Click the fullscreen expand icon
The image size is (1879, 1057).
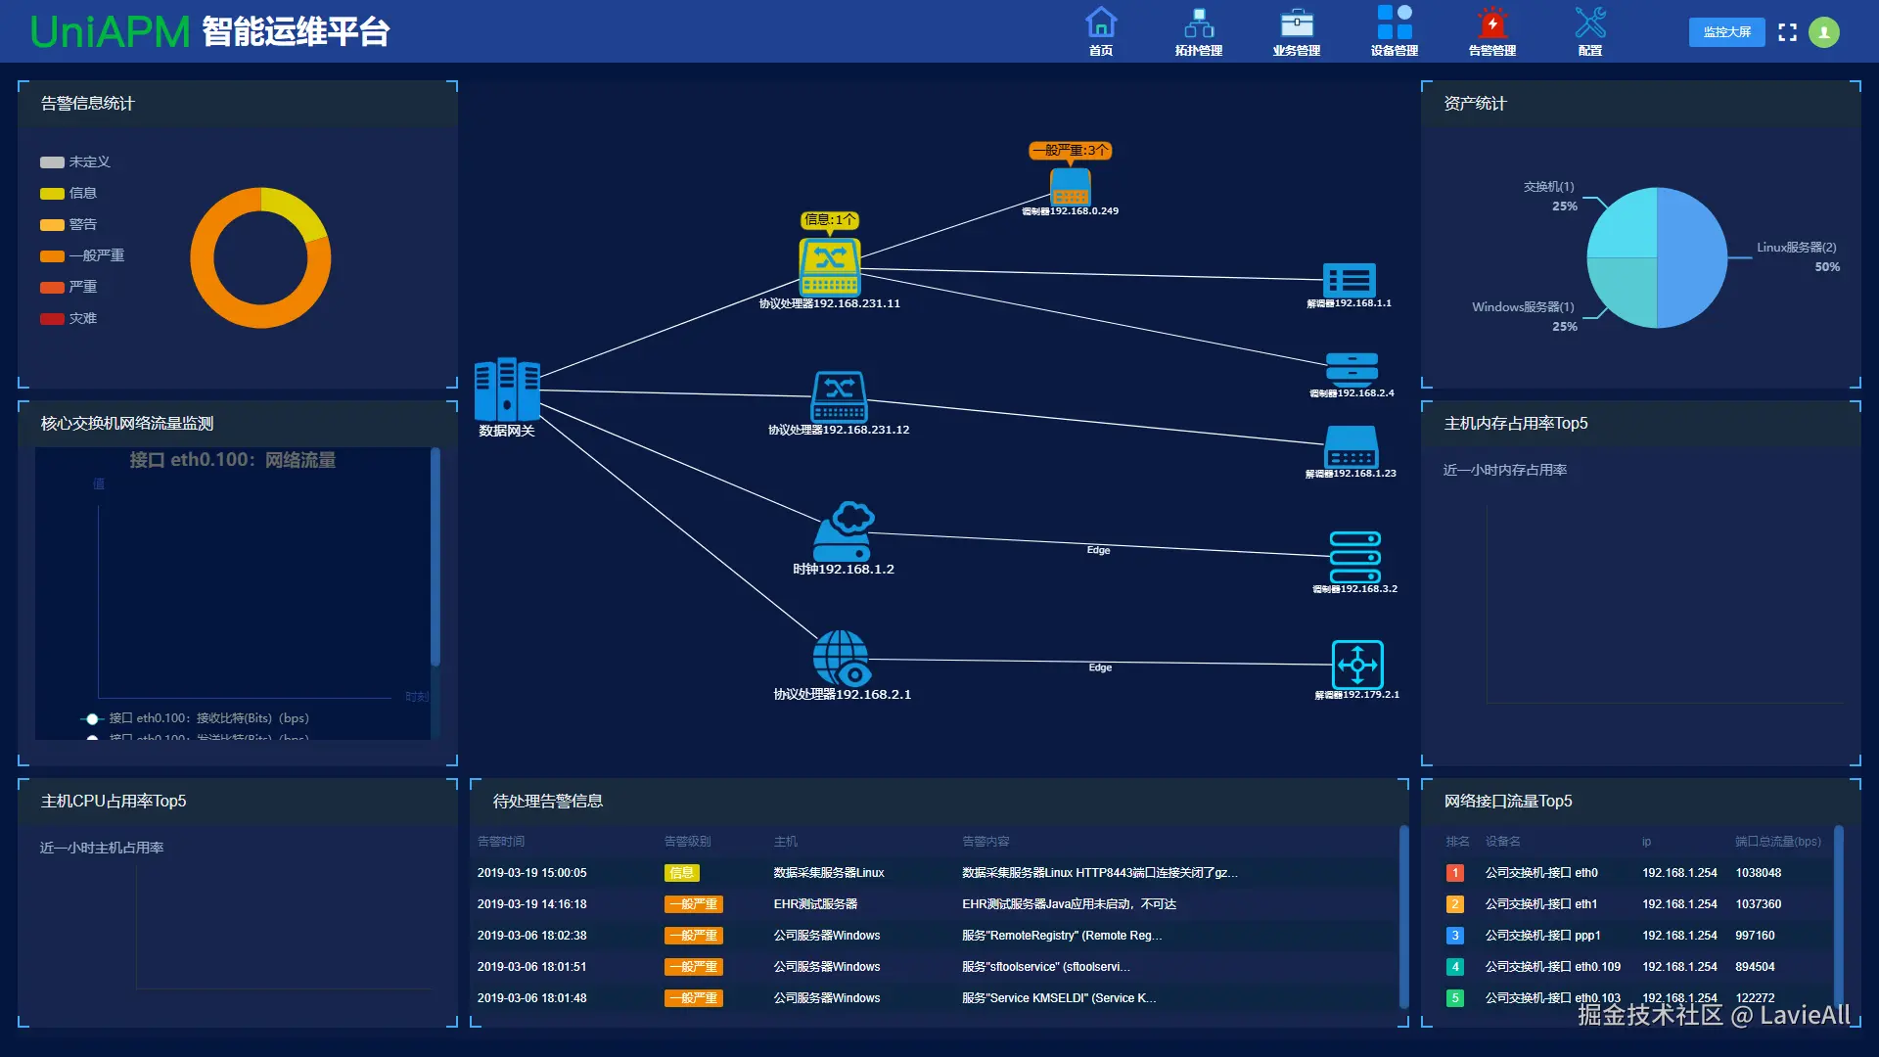(1787, 32)
